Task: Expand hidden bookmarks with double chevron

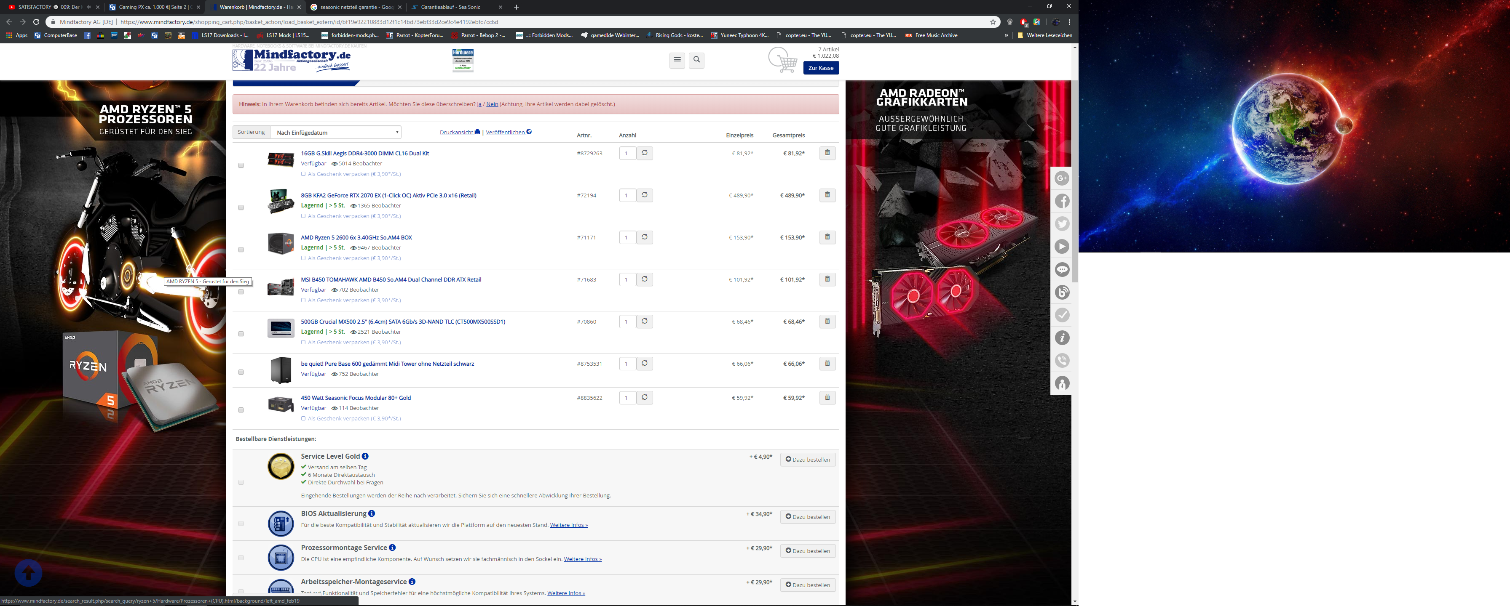Action: click(1007, 35)
